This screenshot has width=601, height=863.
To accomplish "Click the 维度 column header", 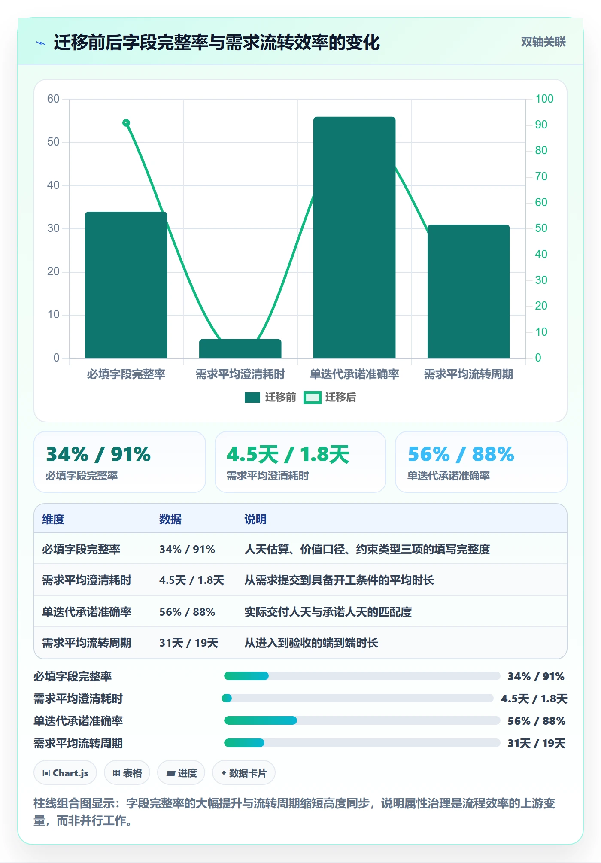I will click(53, 519).
